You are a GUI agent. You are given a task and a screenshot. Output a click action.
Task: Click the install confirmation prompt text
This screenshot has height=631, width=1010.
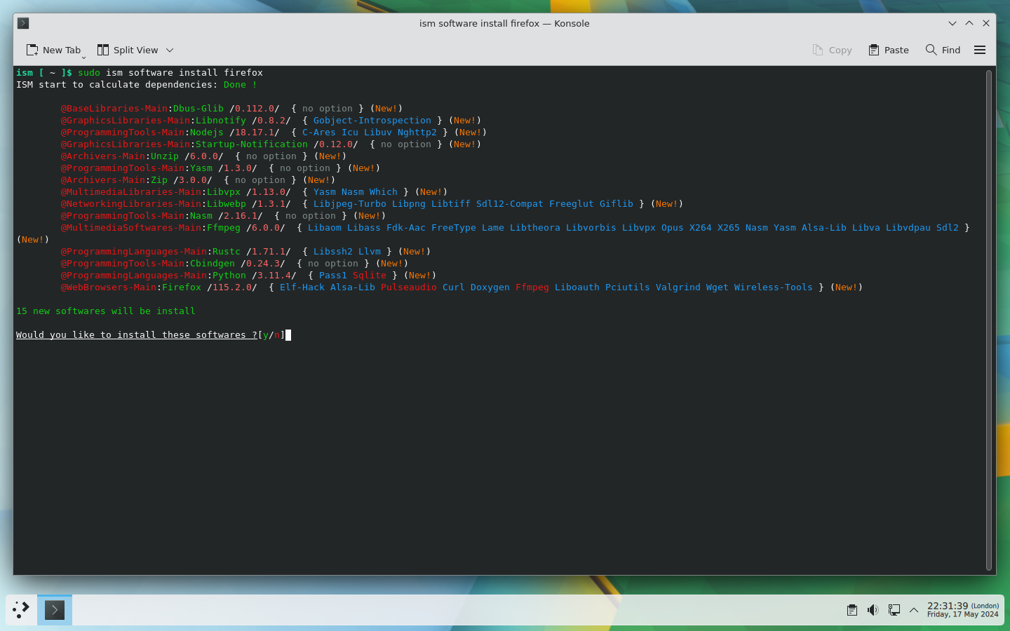[137, 335]
